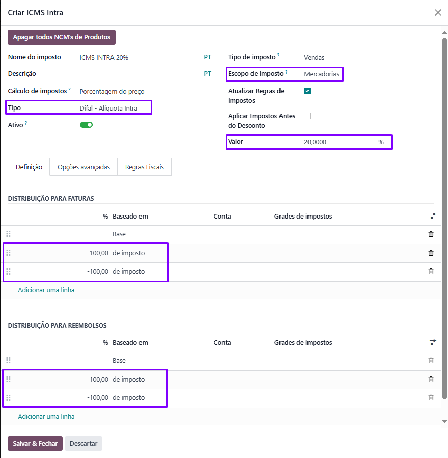Click the scrollbar down arrow
Screen dimensions: 448x458
[444, 421]
